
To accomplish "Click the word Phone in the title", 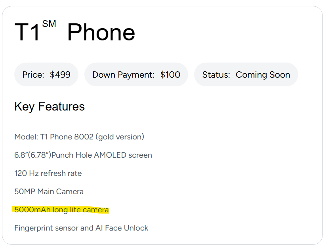I will [101, 32].
